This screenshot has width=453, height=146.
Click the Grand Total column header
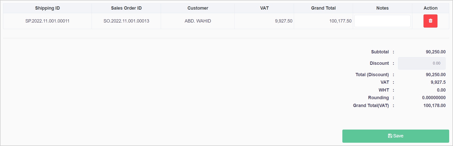[x=323, y=8]
